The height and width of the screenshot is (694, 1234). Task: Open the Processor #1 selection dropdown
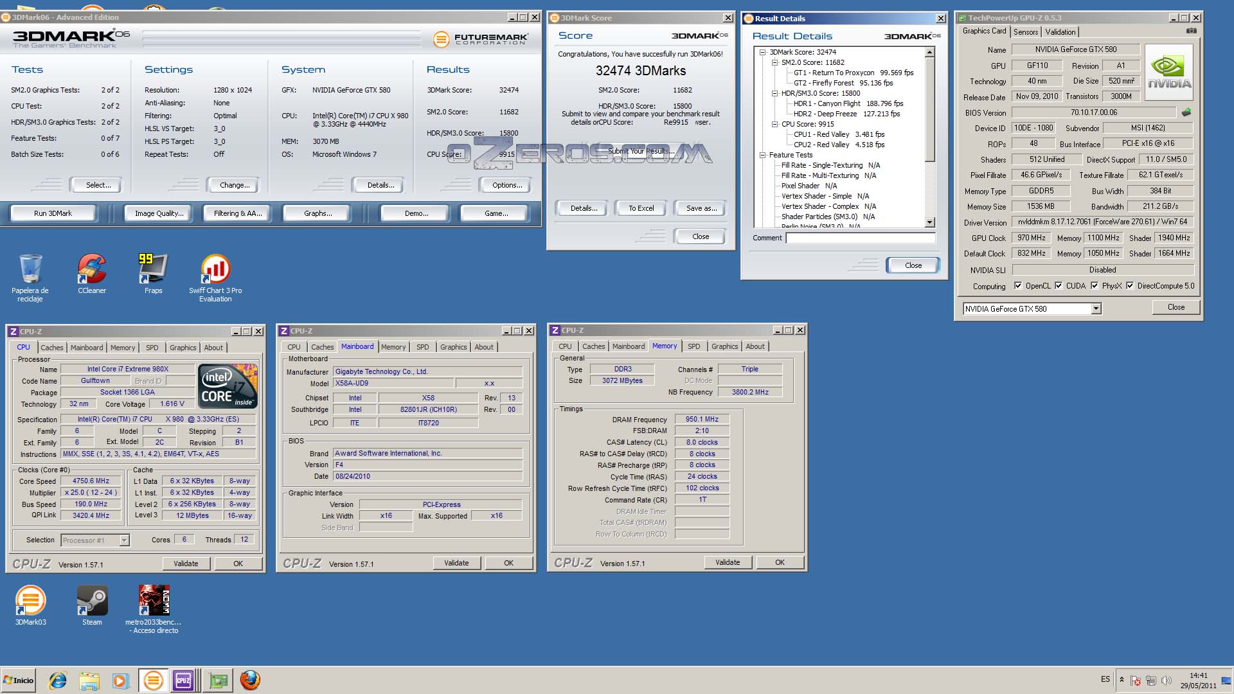pos(124,540)
